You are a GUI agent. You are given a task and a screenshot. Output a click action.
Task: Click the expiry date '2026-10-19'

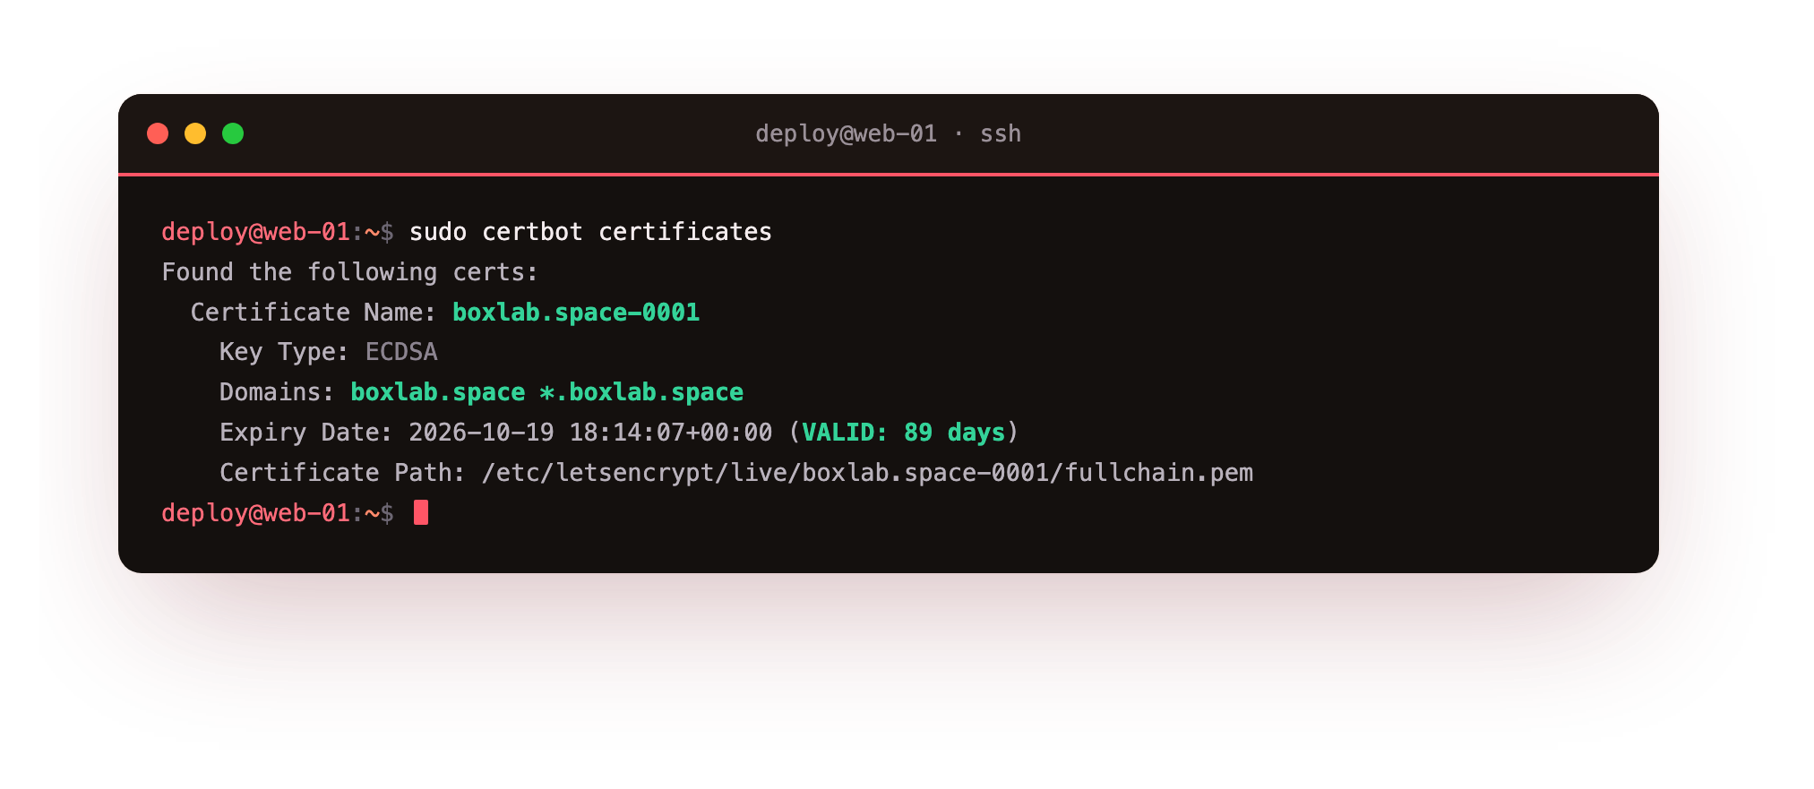tap(481, 433)
